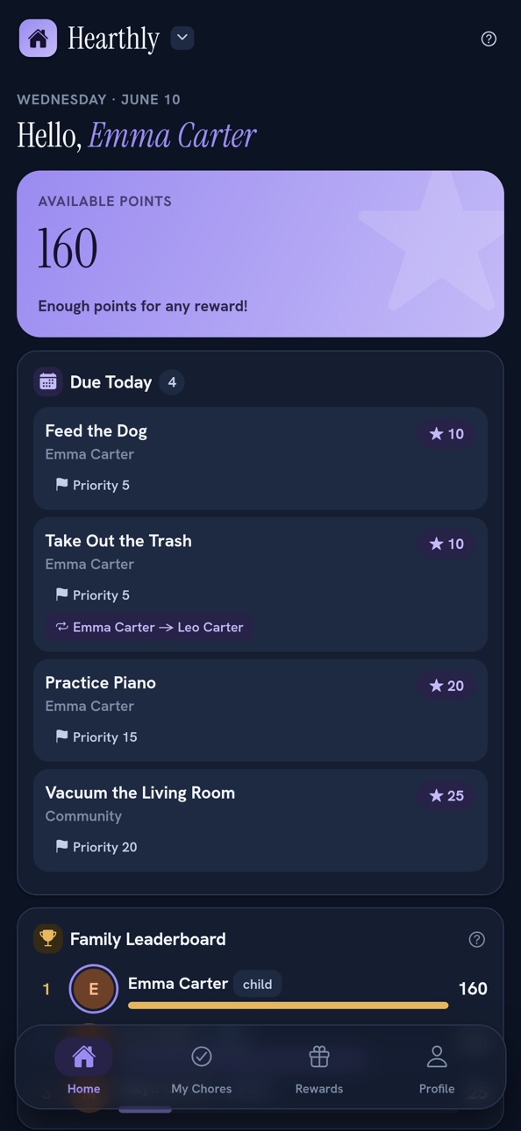This screenshot has height=1131, width=521.
Task: Open the Feed the Dog chore
Action: 260,458
